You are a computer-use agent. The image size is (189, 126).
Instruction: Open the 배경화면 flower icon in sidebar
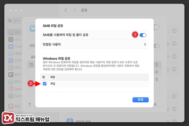[x=11, y=53]
